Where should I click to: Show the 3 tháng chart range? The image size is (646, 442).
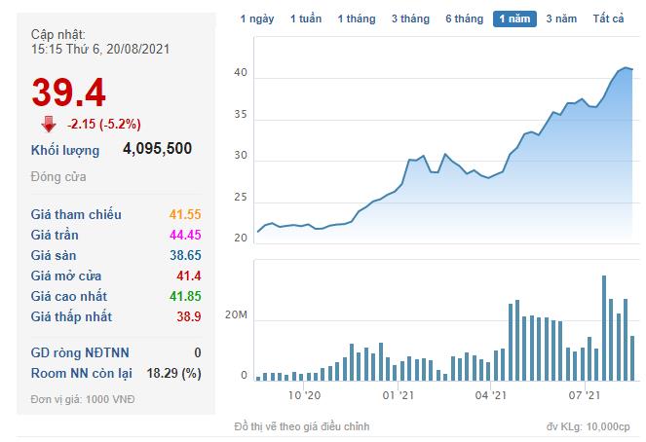pyautogui.click(x=410, y=18)
